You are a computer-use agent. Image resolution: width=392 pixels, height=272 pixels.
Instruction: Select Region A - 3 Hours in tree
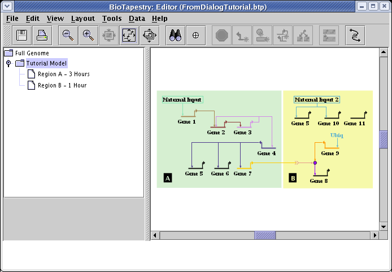coord(63,74)
